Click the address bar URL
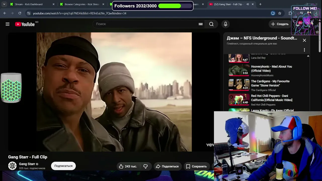The height and width of the screenshot is (181, 322). coord(79,13)
